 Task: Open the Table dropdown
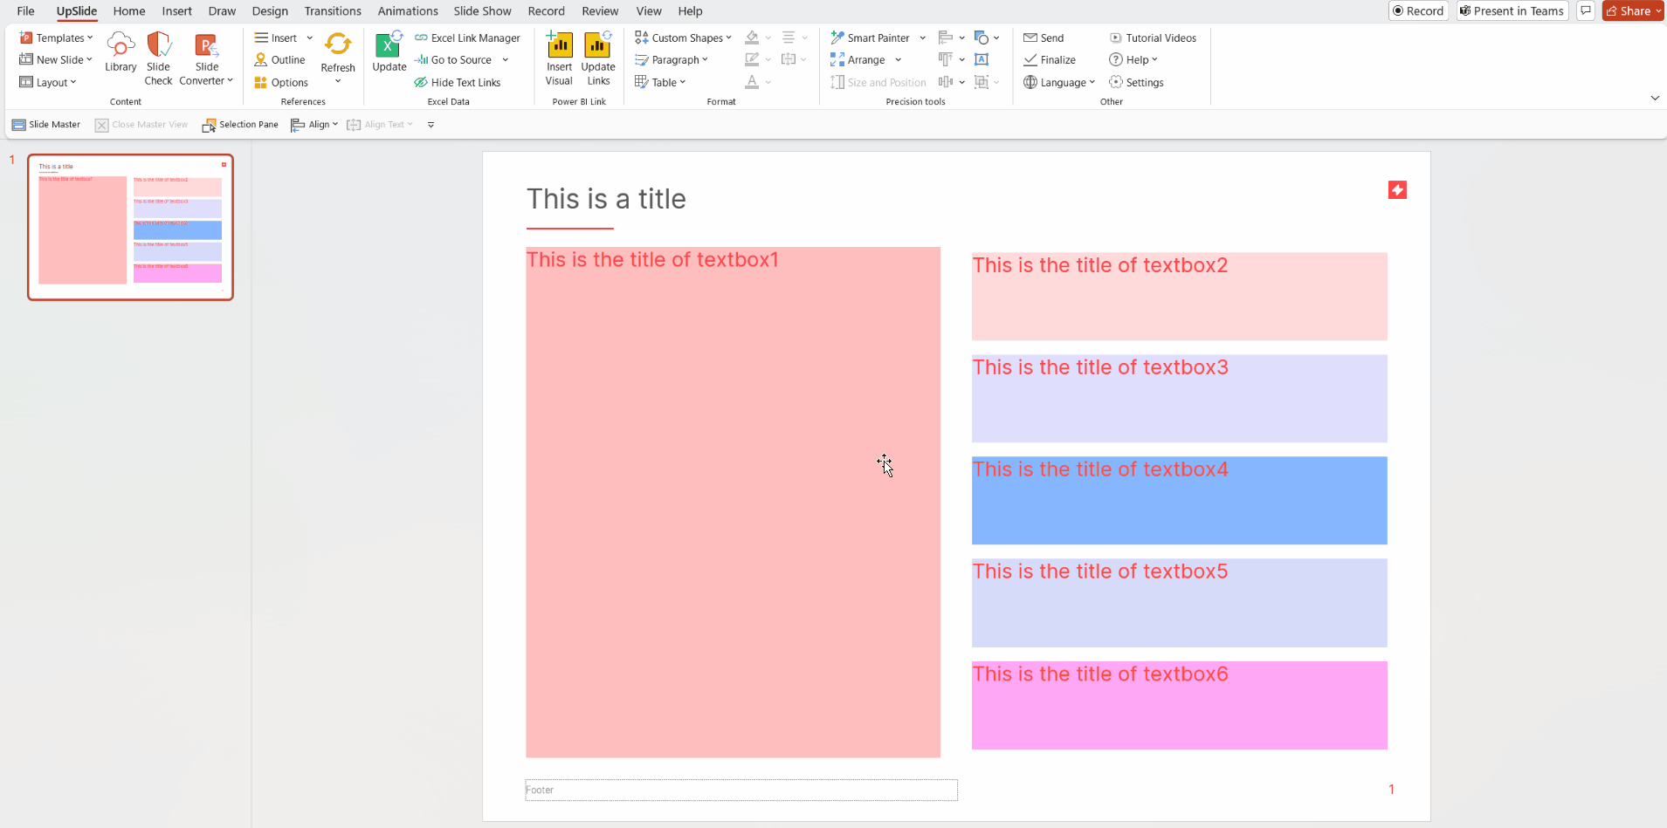point(660,83)
